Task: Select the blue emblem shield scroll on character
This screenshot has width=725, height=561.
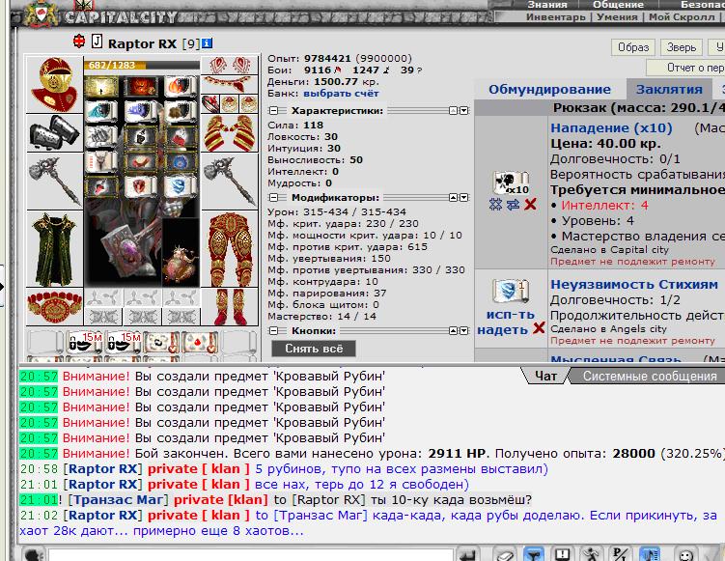Action: coord(181,187)
